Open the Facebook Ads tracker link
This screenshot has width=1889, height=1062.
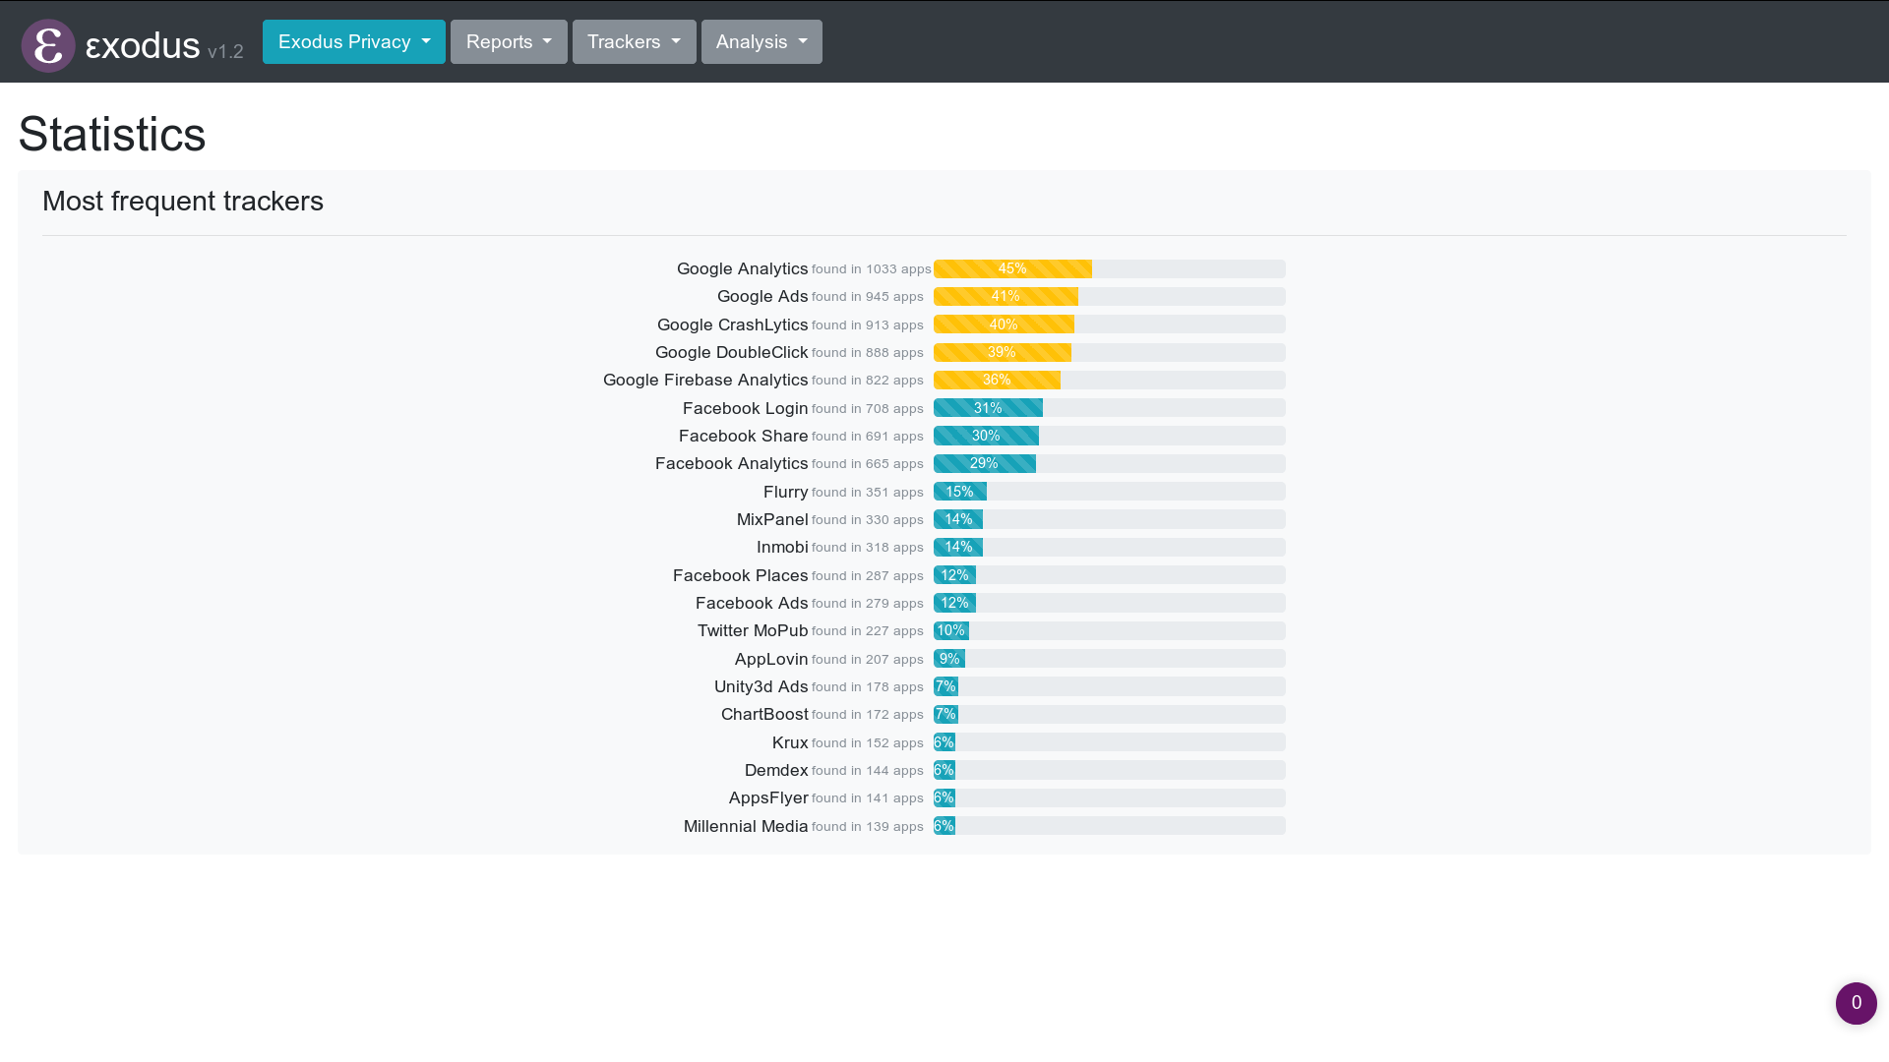click(752, 603)
